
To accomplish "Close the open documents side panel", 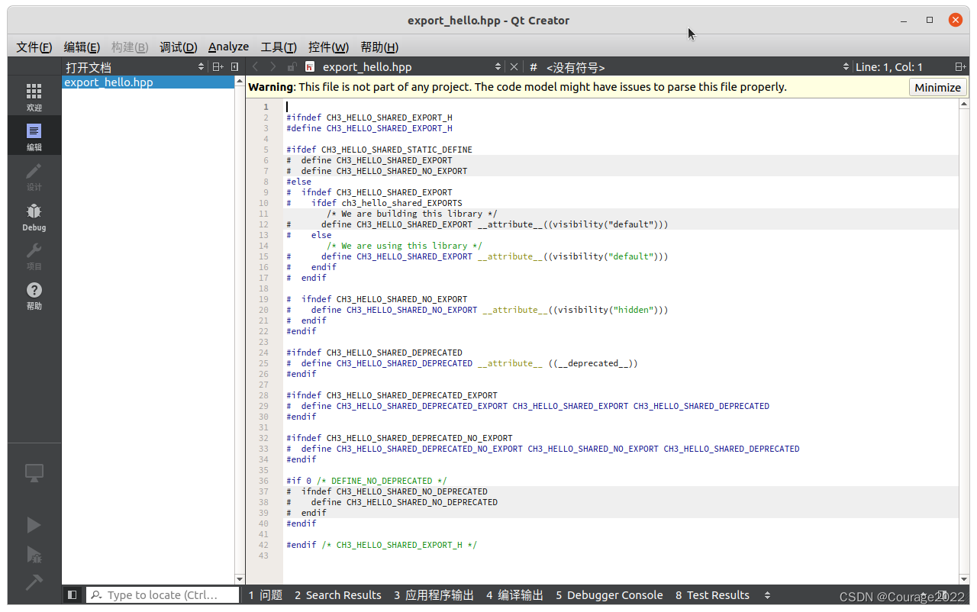I will pos(234,67).
